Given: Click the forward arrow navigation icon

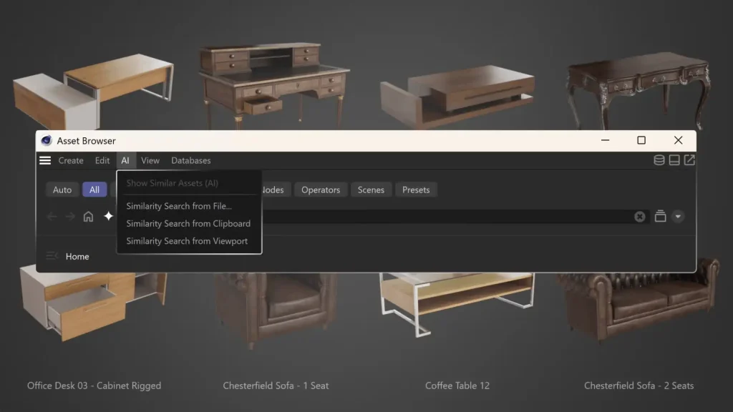Looking at the screenshot, I should (x=70, y=217).
